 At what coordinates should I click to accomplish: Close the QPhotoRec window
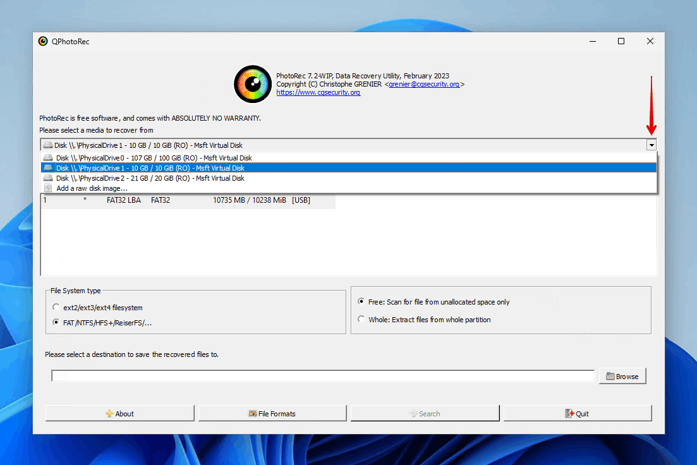coord(650,41)
